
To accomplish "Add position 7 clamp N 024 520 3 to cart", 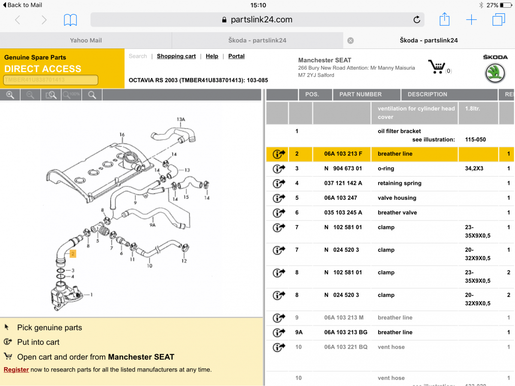I will point(279,250).
